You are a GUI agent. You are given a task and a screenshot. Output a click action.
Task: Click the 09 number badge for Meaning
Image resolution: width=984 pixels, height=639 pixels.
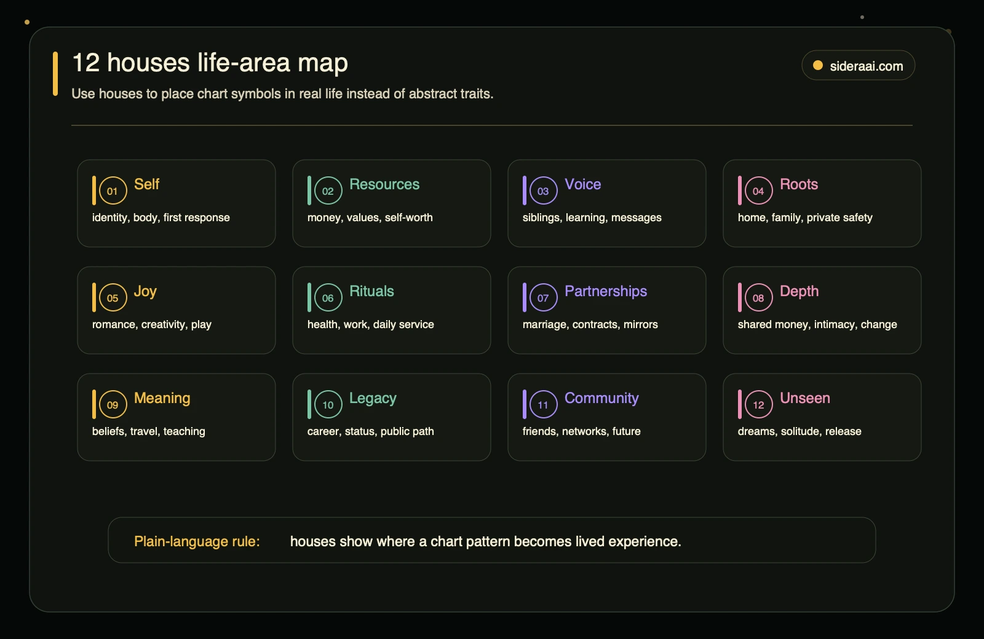tap(113, 404)
